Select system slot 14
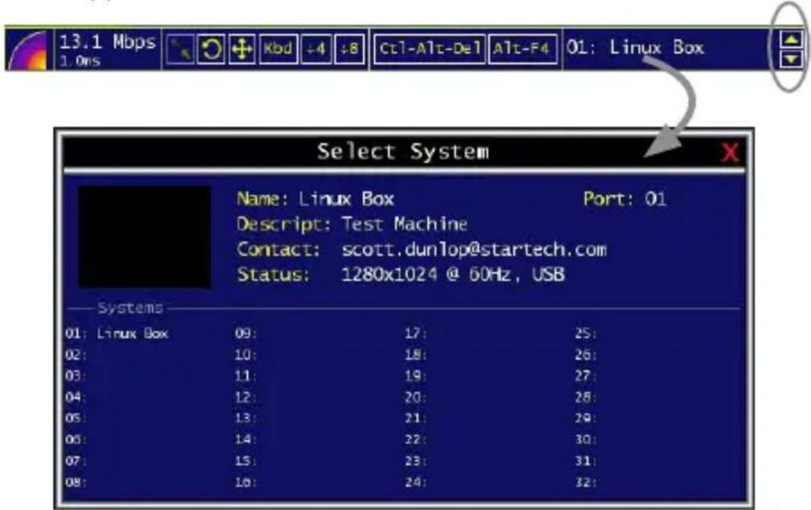 pos(245,439)
